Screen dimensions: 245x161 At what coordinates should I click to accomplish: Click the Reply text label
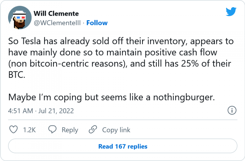coord(70,130)
